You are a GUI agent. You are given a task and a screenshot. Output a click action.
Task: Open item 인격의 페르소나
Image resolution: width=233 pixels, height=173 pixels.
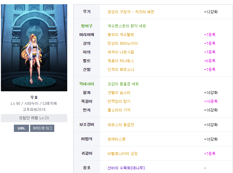click(121, 69)
